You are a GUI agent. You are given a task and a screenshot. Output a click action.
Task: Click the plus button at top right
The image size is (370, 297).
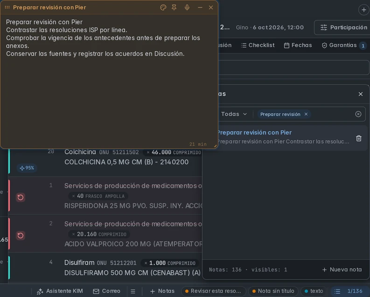click(x=364, y=10)
